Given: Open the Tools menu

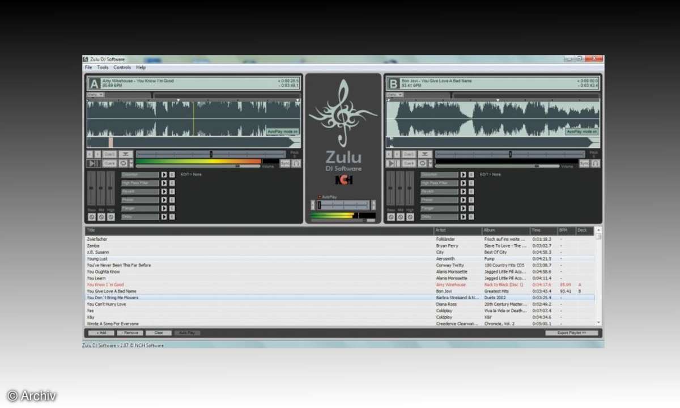Looking at the screenshot, I should 103,67.
